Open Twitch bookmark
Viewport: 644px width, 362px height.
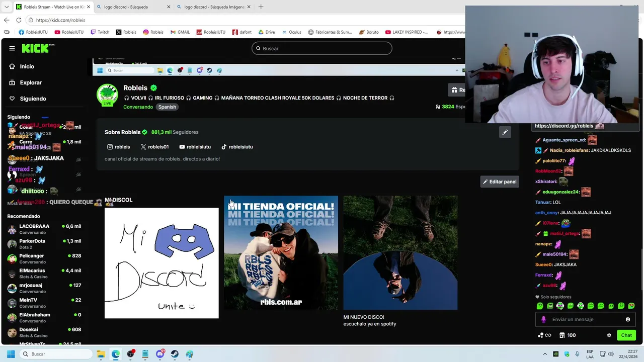tap(100, 32)
